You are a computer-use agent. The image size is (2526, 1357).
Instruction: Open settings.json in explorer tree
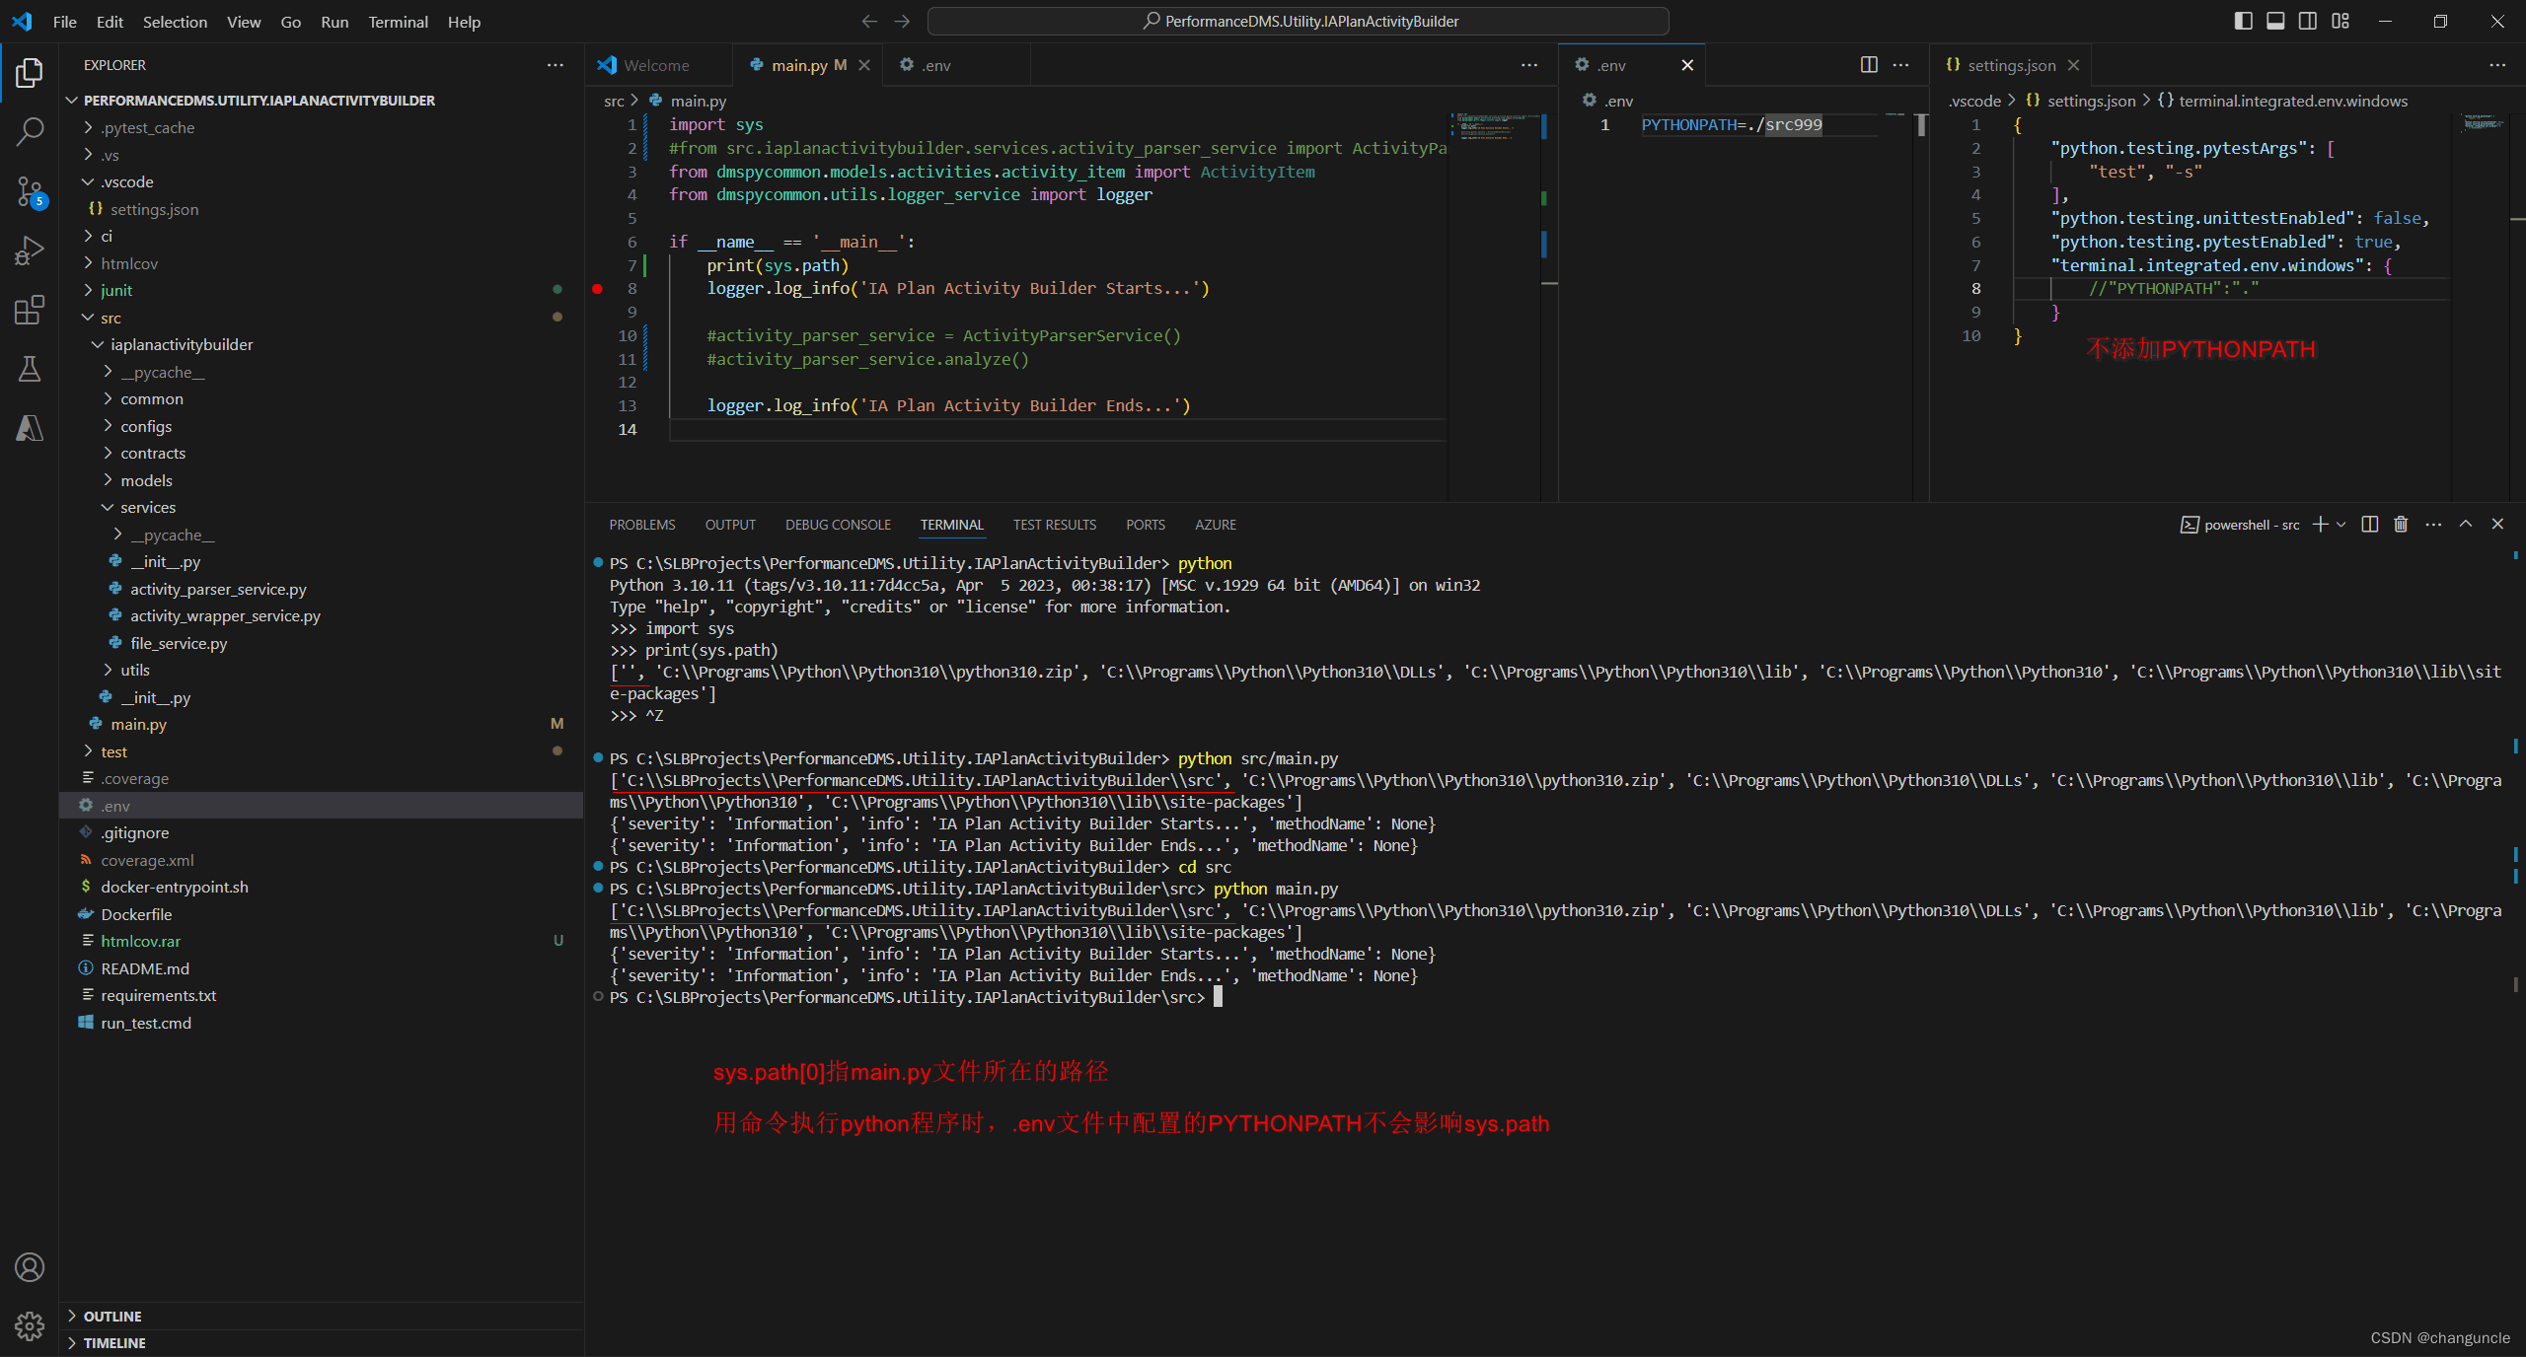[x=154, y=209]
